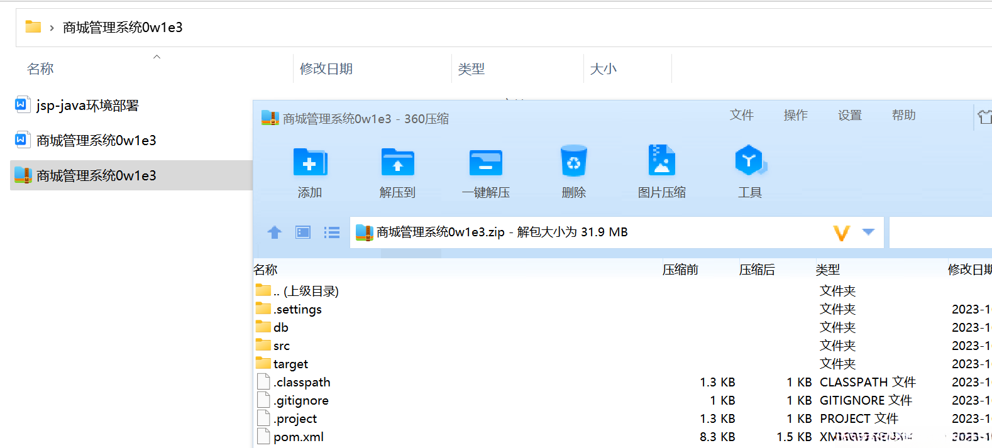Click the folder icon in Explorer address bar
Screen dimensions: 992x448
tap(33, 27)
